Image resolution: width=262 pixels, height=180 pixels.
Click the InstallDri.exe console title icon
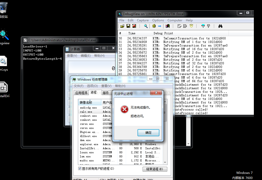[25, 40]
